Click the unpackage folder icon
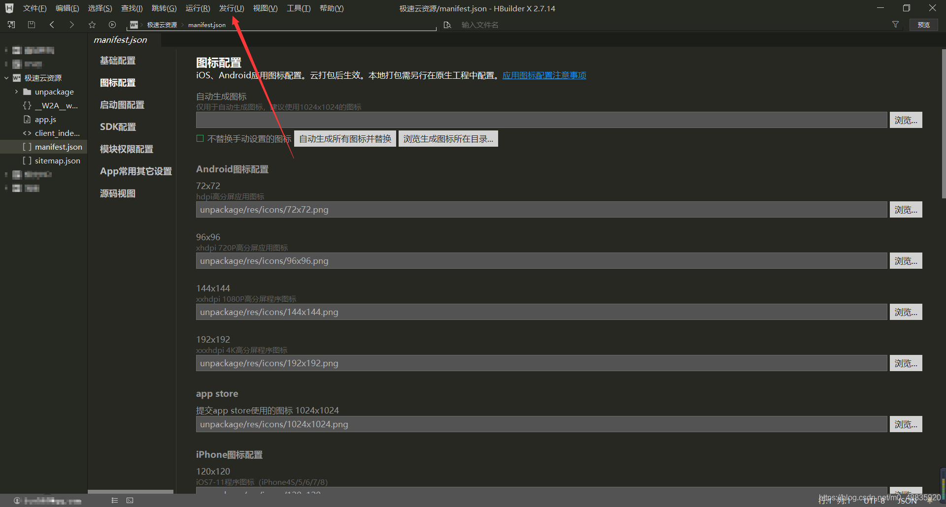The width and height of the screenshot is (946, 507). coord(28,92)
